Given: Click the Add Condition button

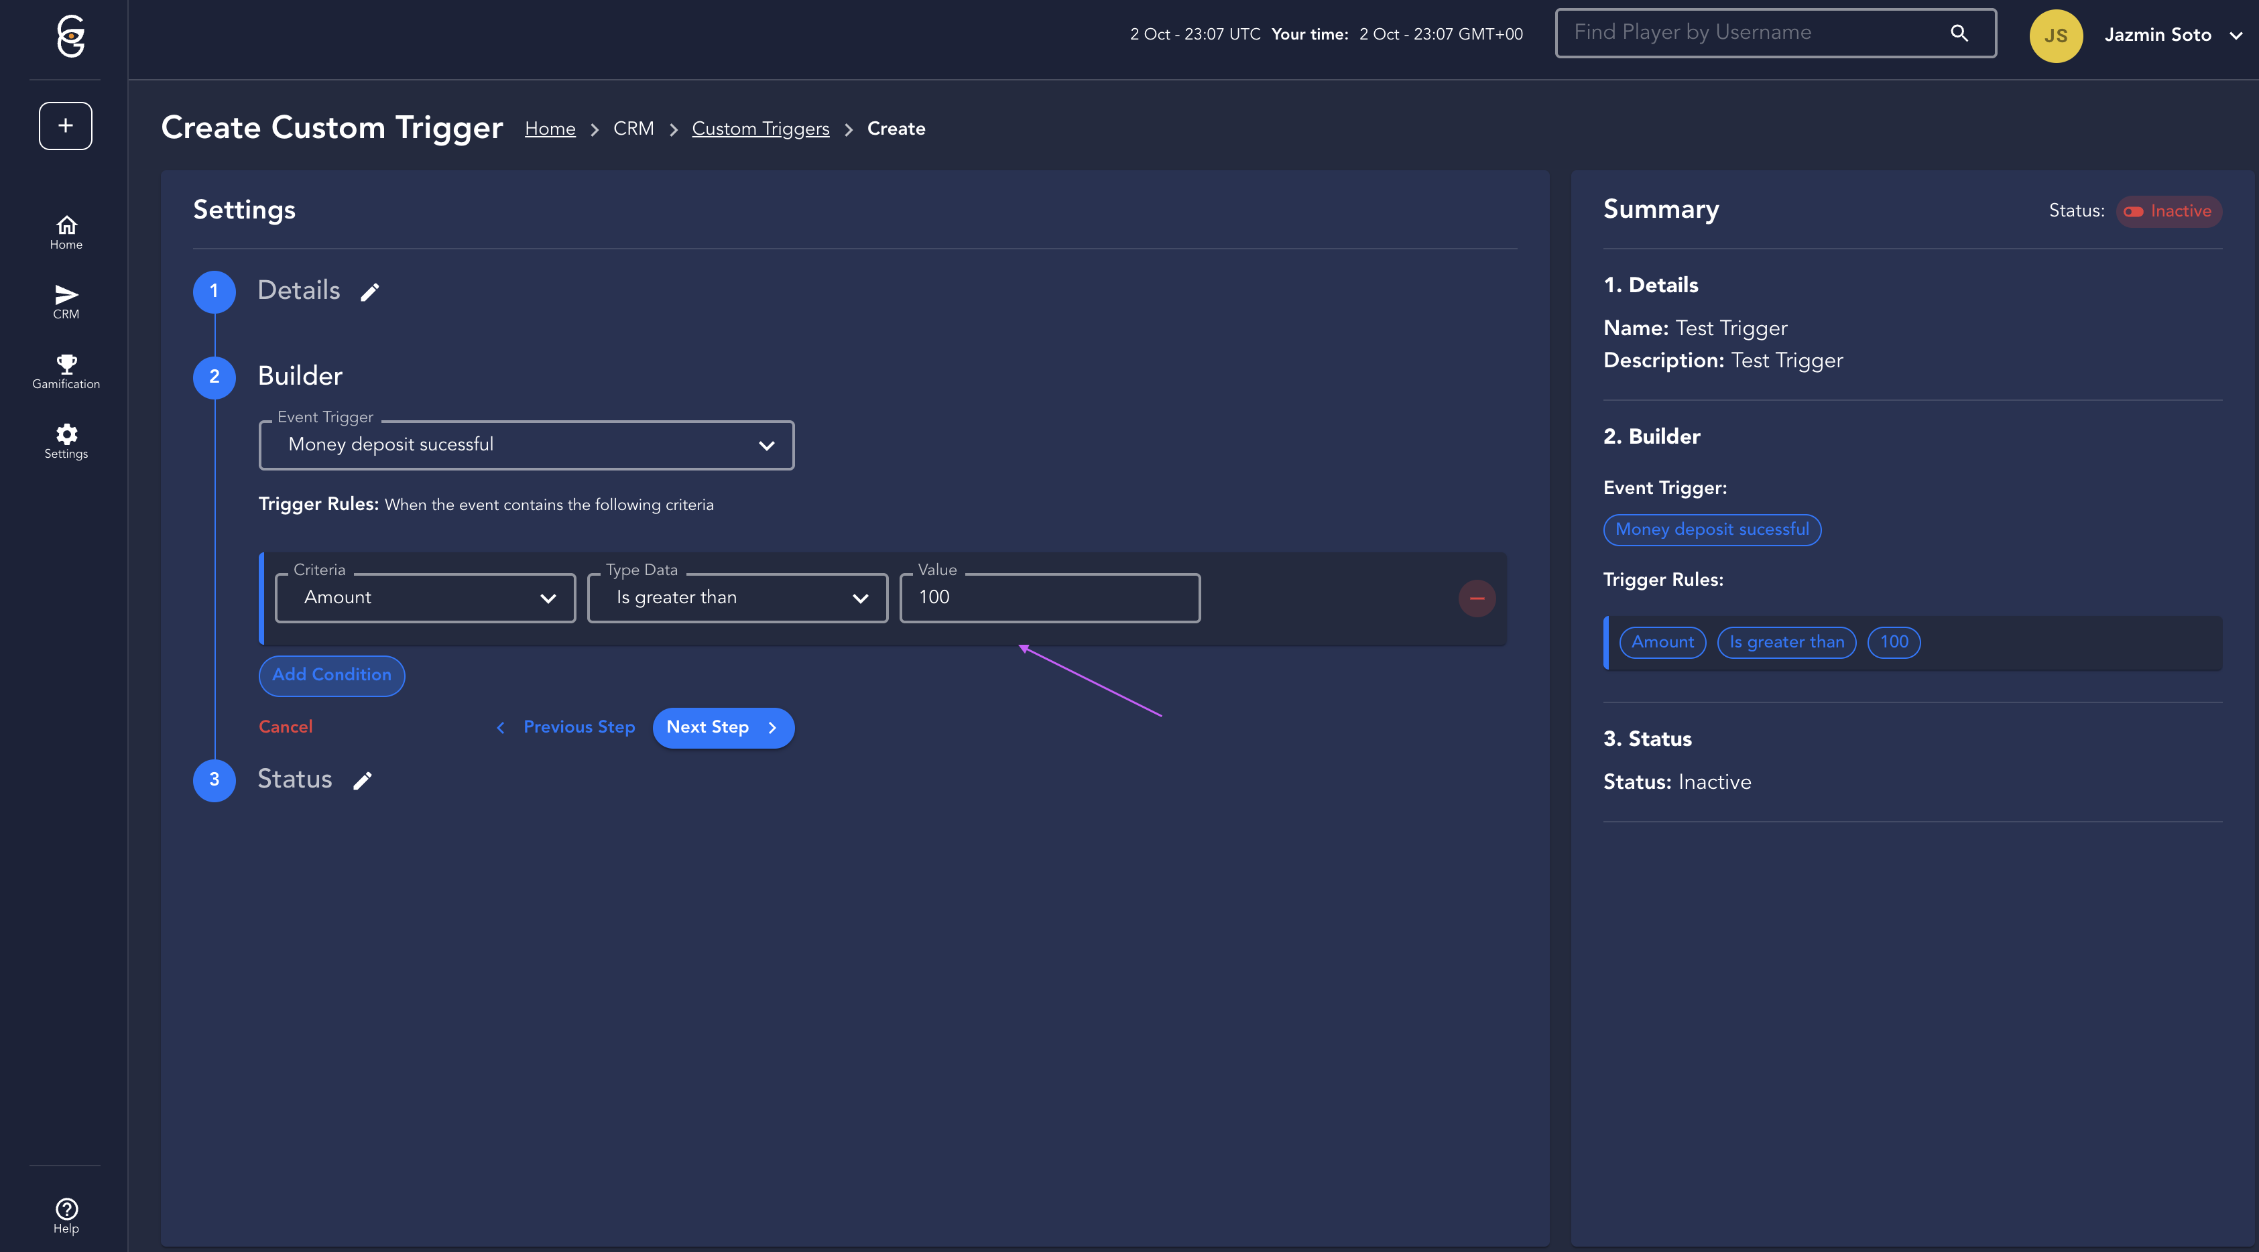Looking at the screenshot, I should point(332,675).
